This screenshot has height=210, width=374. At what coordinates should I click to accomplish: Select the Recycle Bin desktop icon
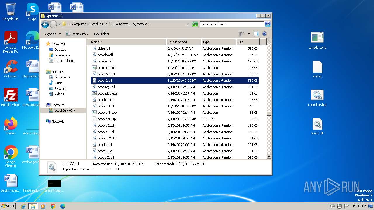(11, 12)
